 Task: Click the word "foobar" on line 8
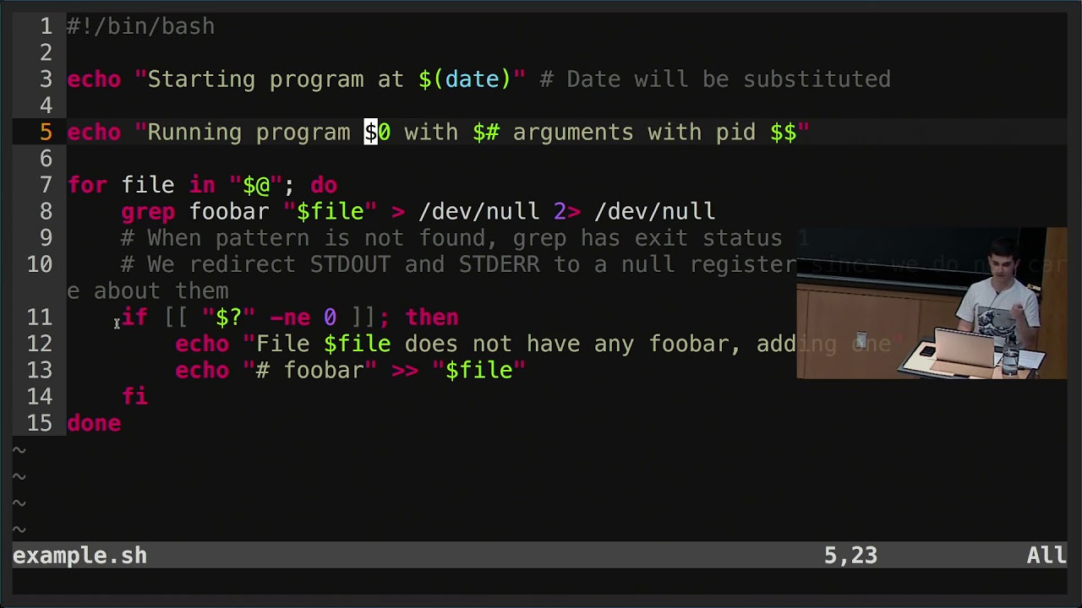[x=229, y=211]
